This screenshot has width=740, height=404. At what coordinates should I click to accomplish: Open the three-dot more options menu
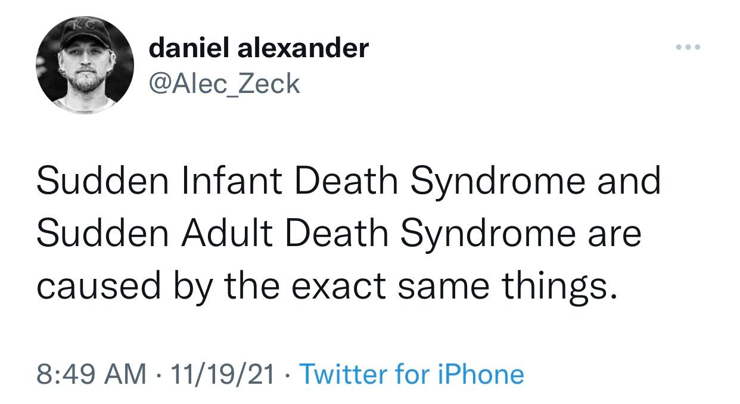tap(688, 47)
